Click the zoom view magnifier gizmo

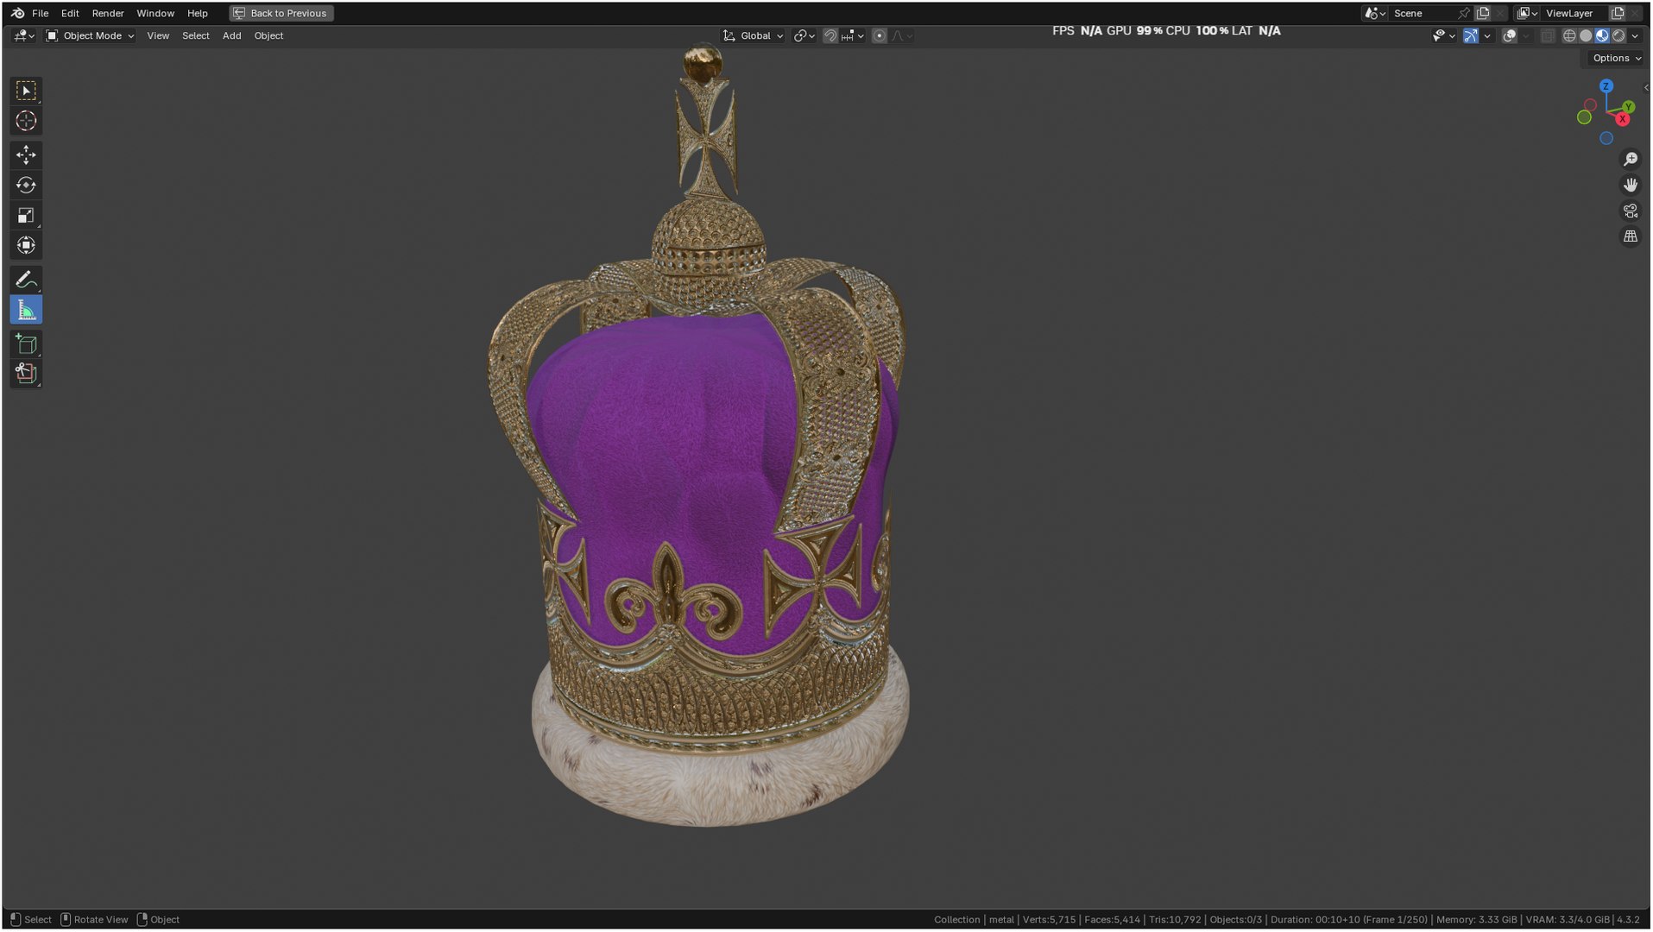coord(1630,160)
